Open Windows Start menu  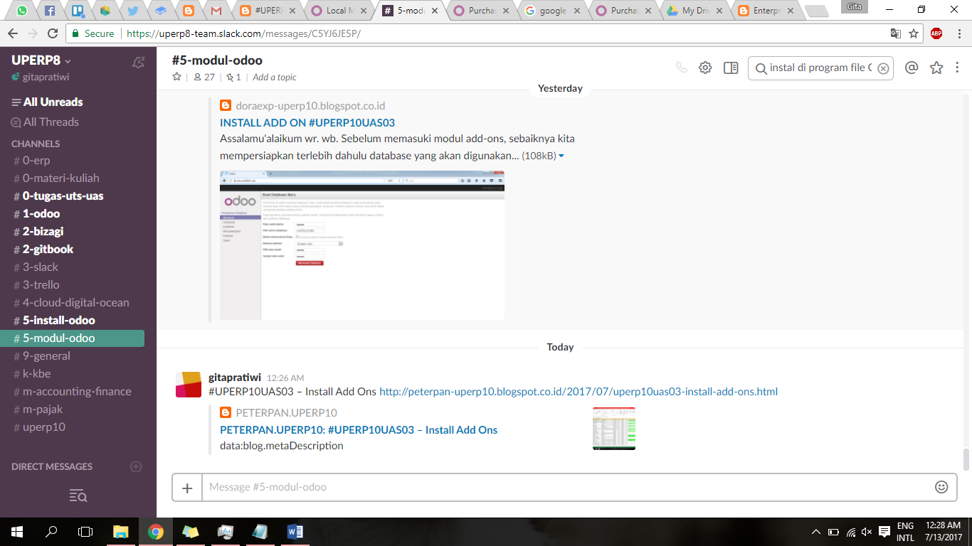[17, 532]
